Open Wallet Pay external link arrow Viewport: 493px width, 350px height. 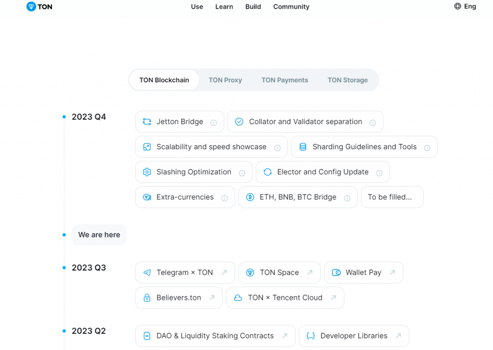pos(392,272)
